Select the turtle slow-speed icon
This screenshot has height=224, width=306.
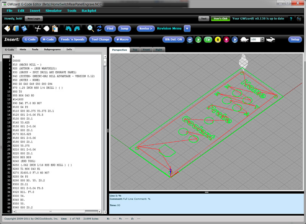(244, 39)
